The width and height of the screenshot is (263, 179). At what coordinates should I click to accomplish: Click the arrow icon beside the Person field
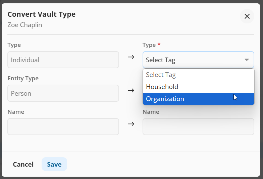(x=131, y=90)
